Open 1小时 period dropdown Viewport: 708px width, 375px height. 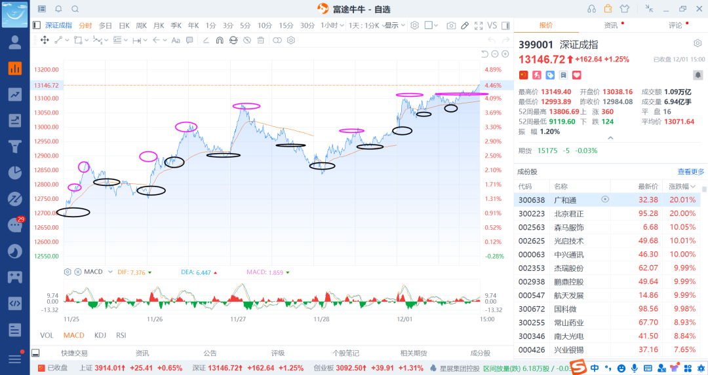[x=332, y=26]
